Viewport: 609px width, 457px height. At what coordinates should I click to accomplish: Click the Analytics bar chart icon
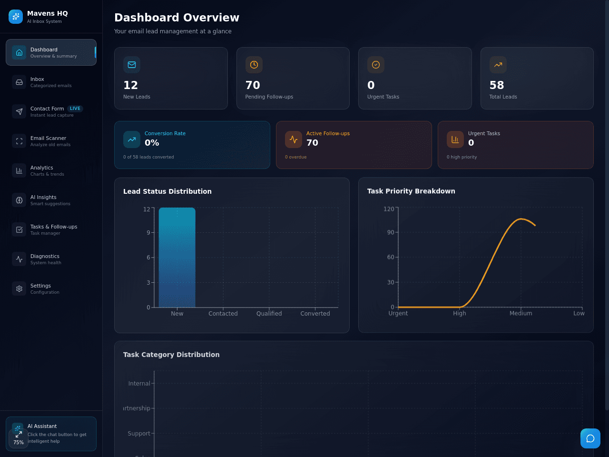point(19,170)
